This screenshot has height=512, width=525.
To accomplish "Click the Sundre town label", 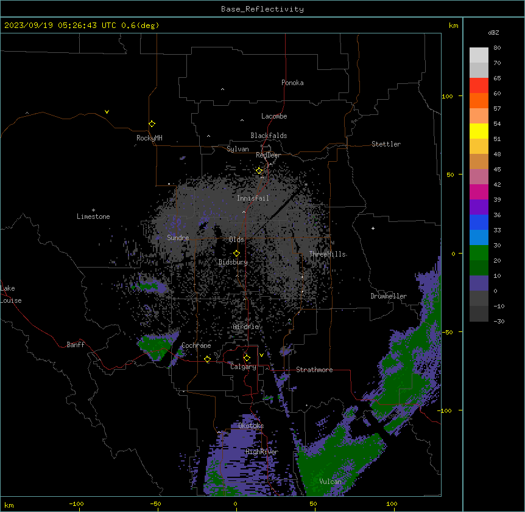I will pyautogui.click(x=178, y=238).
